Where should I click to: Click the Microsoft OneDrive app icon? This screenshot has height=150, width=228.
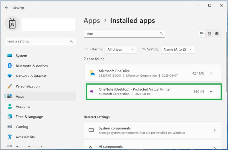92,73
